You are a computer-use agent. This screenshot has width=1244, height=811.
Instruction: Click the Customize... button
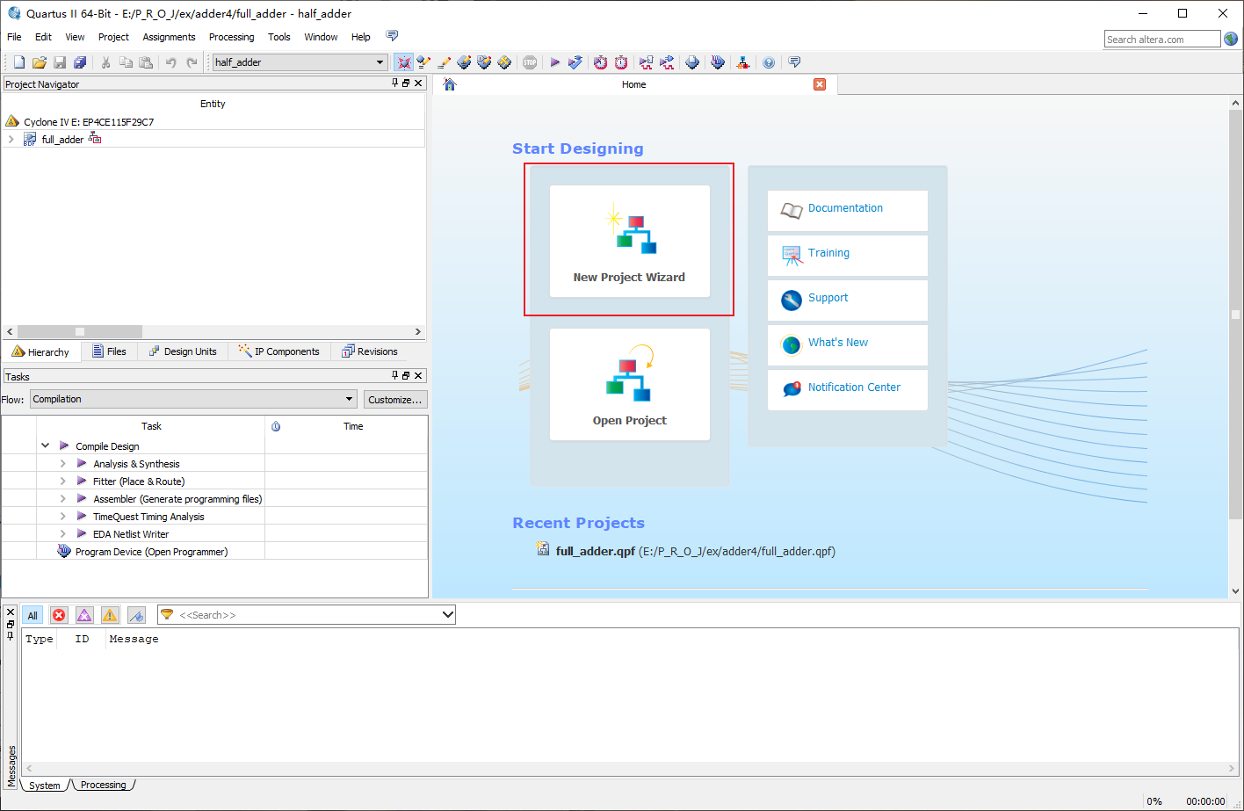tap(395, 399)
